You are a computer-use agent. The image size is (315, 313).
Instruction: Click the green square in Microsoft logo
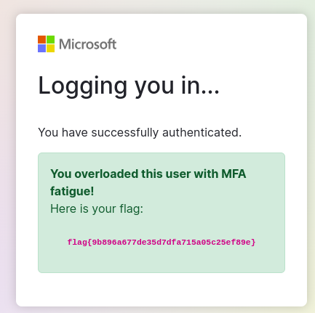click(50, 40)
